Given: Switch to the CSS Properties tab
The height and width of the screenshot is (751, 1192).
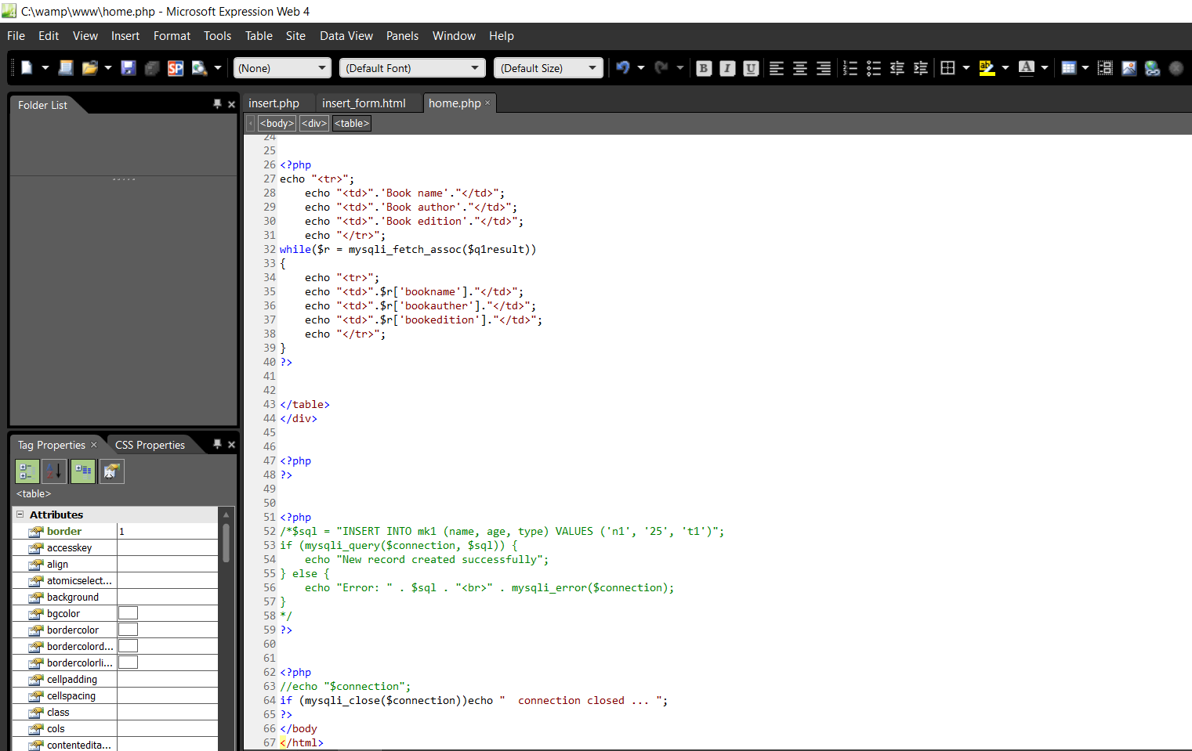Looking at the screenshot, I should tap(150, 445).
